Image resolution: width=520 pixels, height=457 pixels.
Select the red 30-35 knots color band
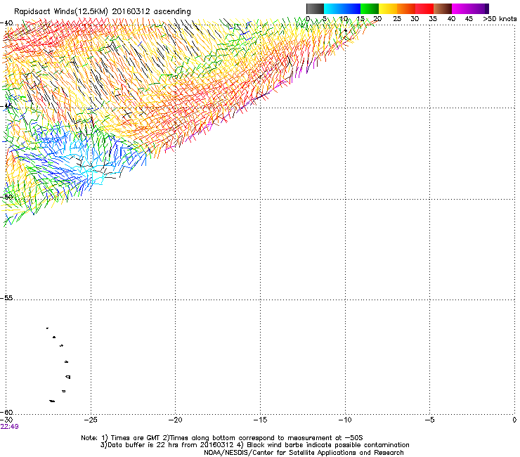(x=424, y=8)
